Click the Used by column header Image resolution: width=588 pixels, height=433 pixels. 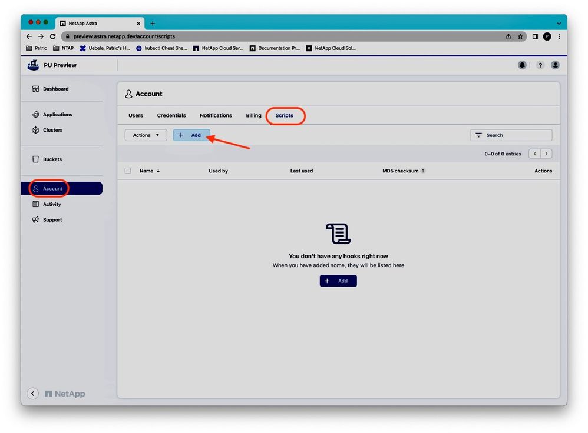(218, 171)
